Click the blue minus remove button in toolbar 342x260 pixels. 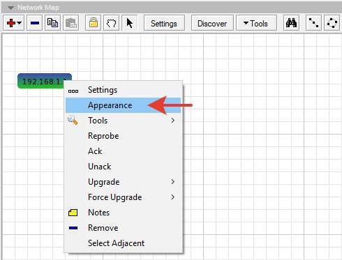[34, 23]
